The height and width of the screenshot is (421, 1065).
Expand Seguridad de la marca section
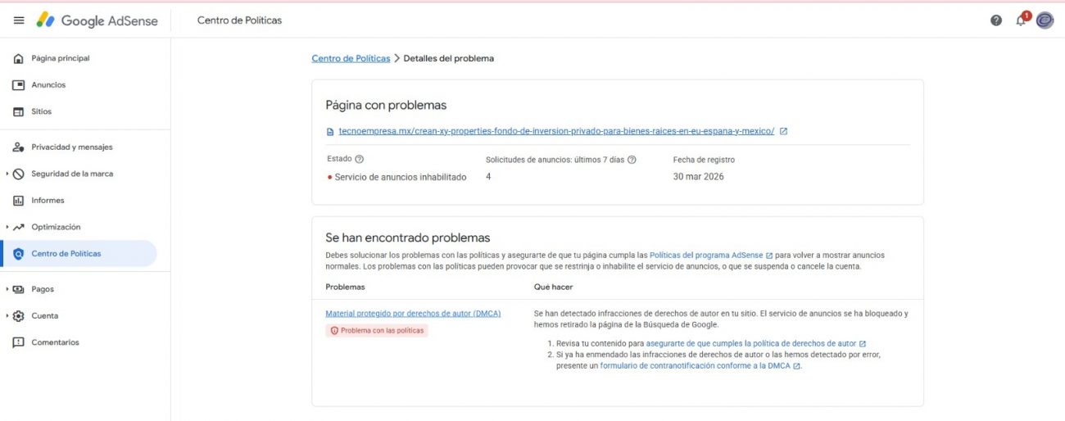click(x=7, y=174)
